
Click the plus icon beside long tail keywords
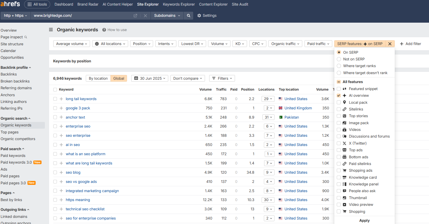pos(61,99)
